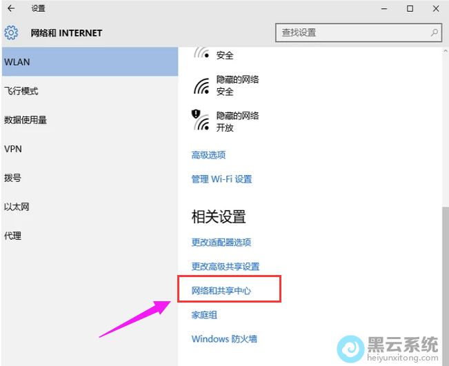449x366 pixels.
Task: Open 高级选项 link
Action: pyautogui.click(x=208, y=155)
